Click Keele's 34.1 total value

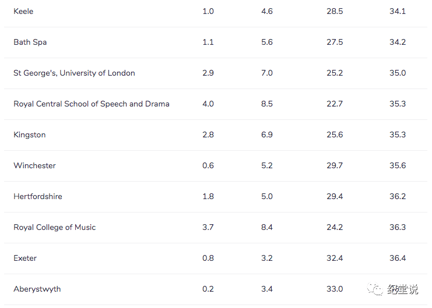click(x=398, y=11)
